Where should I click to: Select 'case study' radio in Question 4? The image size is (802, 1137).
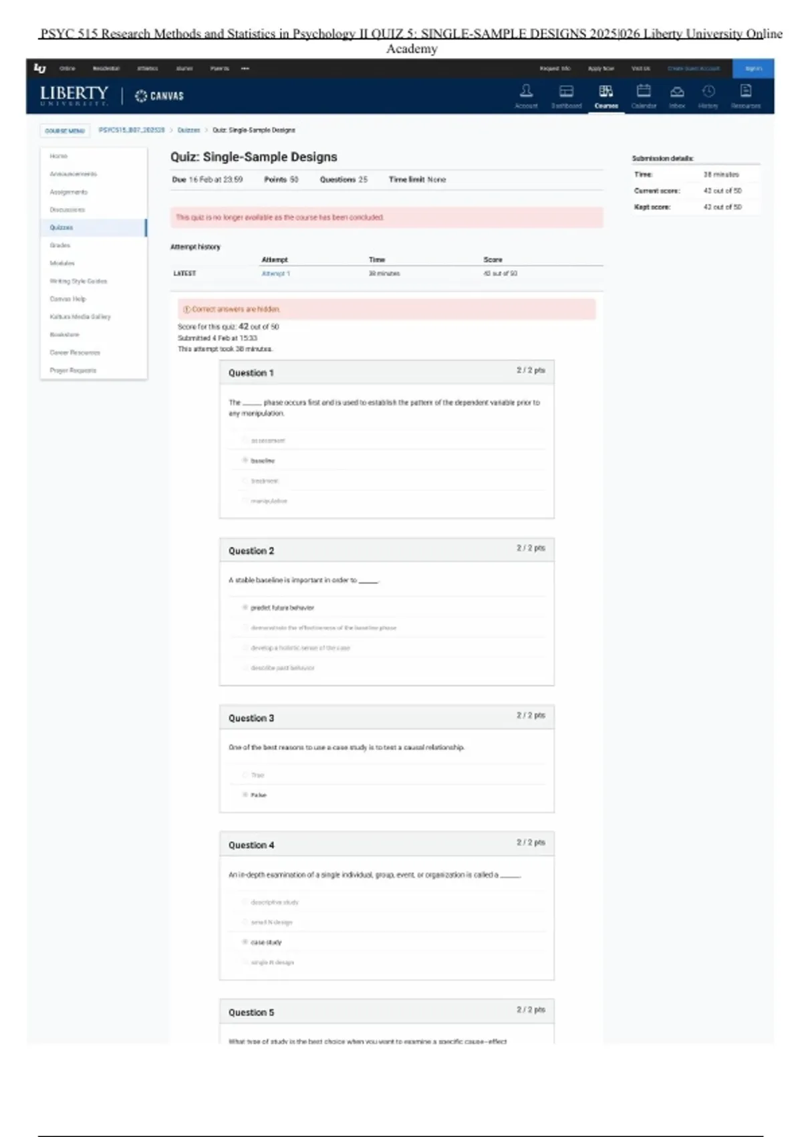245,942
